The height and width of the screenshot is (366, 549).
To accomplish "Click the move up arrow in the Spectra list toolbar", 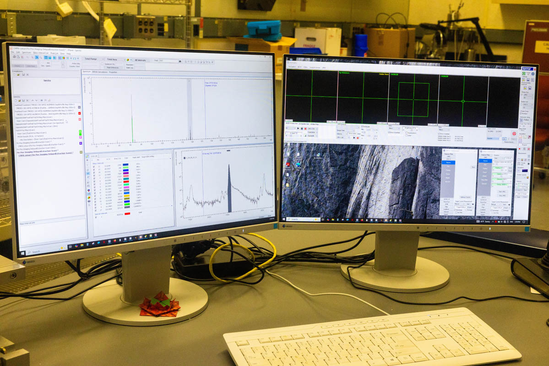I will coord(33,101).
